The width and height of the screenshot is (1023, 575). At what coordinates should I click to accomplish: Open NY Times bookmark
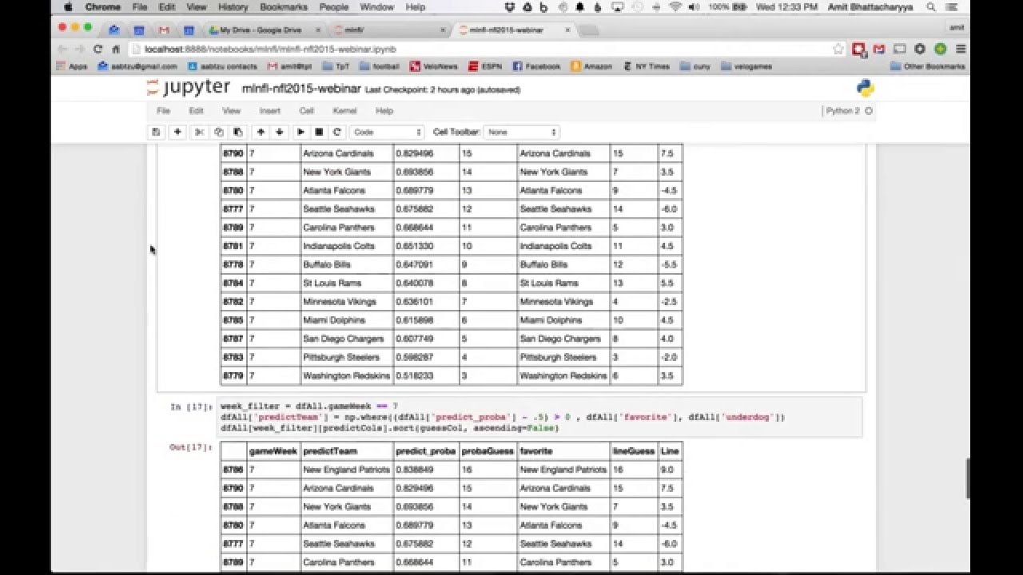tap(646, 66)
